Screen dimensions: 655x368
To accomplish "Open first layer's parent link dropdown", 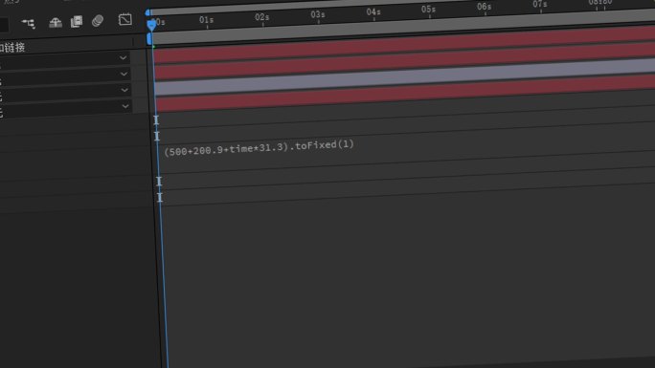I will click(123, 58).
